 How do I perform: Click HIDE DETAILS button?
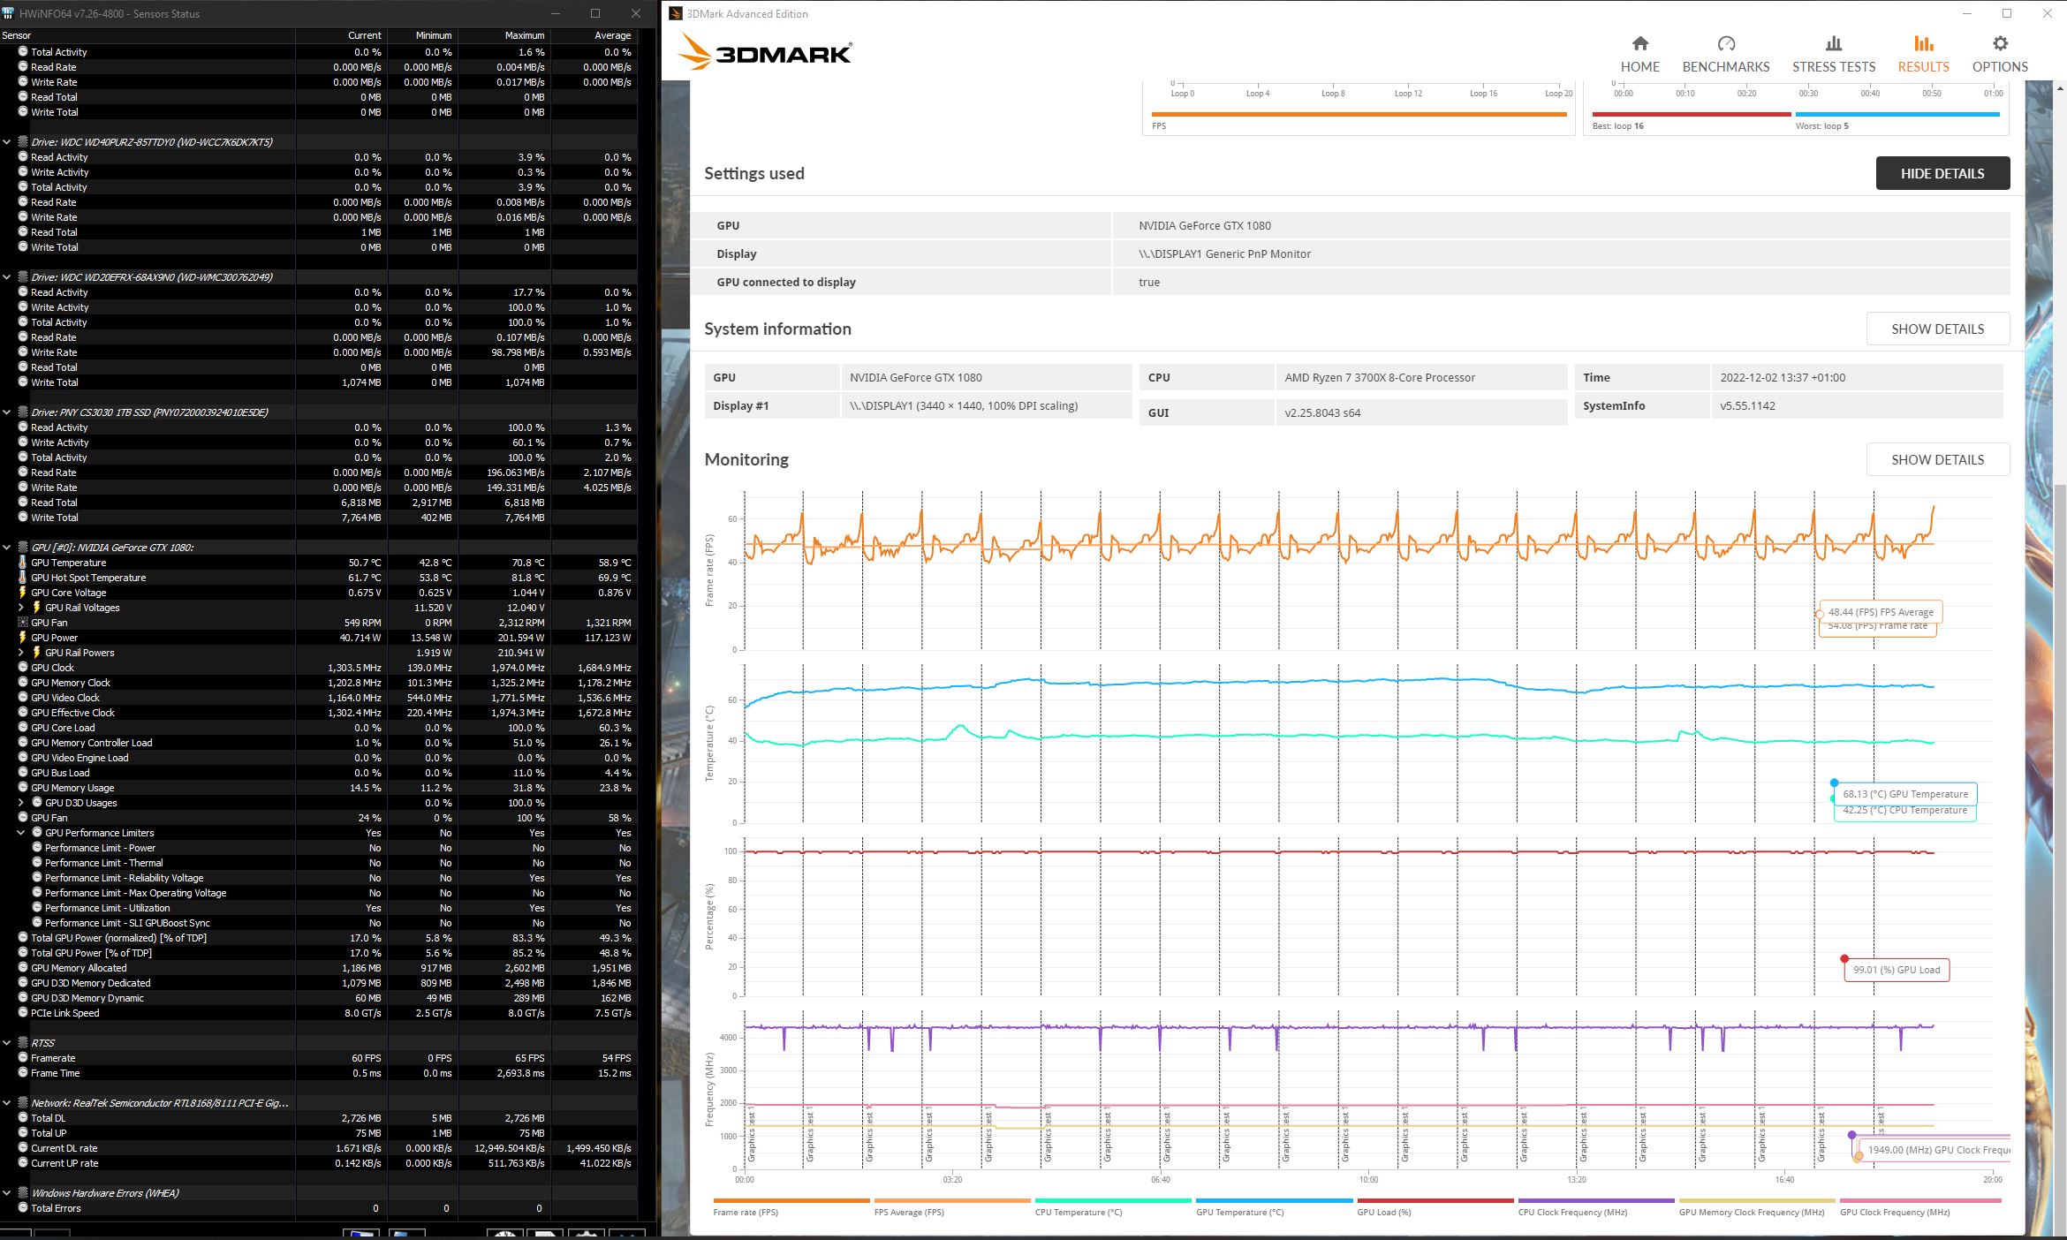[1942, 173]
